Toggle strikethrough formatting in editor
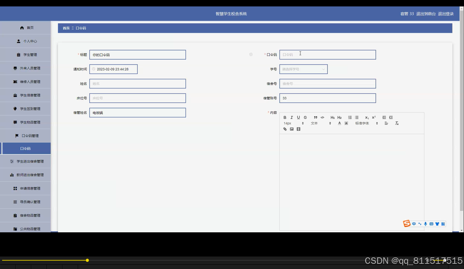Viewport: 464px width, 269px height. point(305,117)
